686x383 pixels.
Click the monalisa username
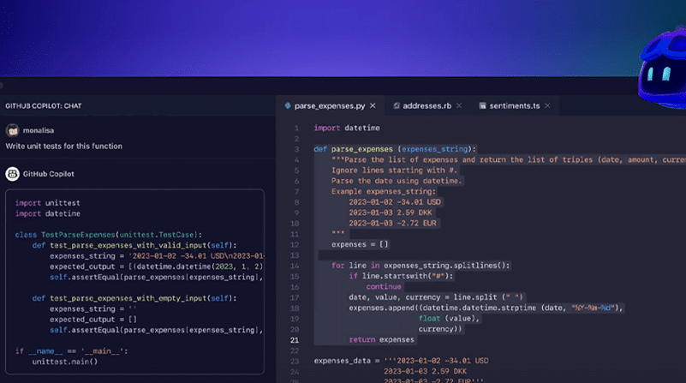[x=39, y=130]
